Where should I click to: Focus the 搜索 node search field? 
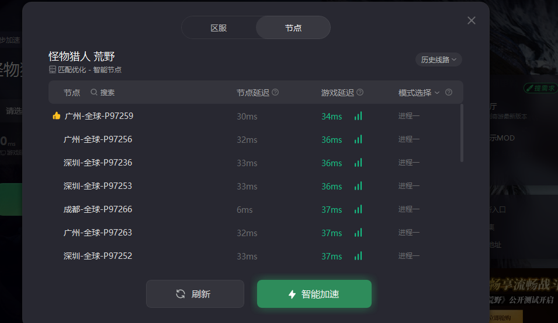point(107,93)
